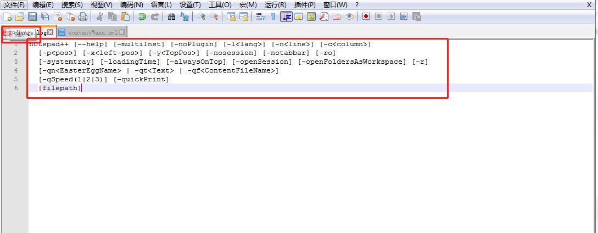Image resolution: width=598 pixels, height=233 pixels.
Task: Click the text [-alwaysOnTop] on line 3
Action: (196, 62)
